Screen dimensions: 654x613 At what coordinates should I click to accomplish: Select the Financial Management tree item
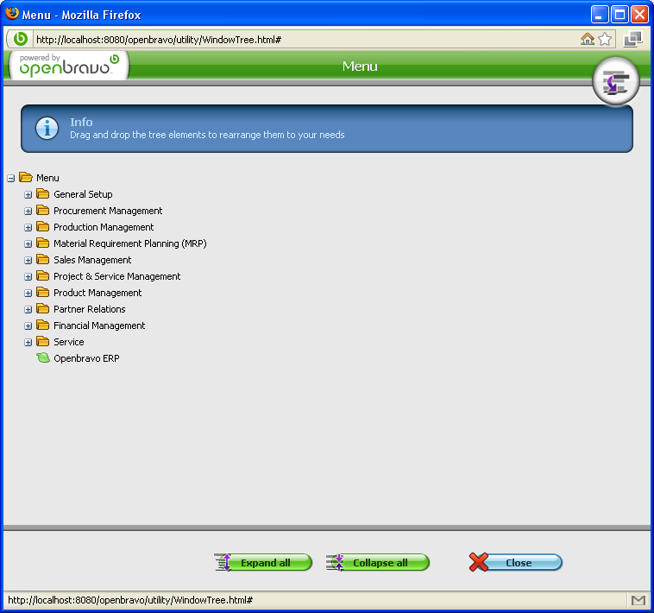pos(99,325)
